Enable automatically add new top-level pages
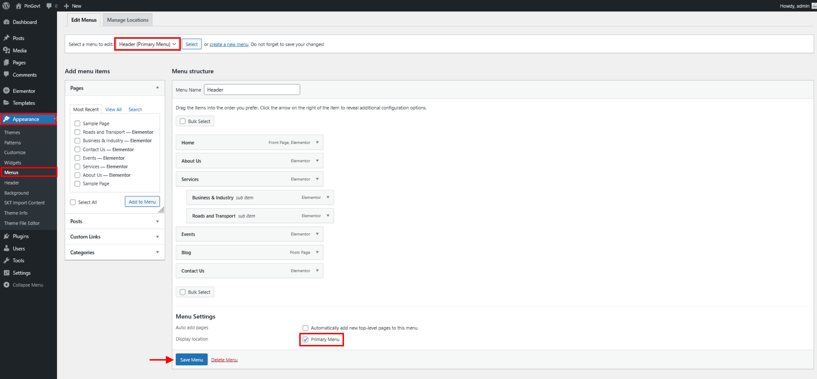 click(x=305, y=328)
